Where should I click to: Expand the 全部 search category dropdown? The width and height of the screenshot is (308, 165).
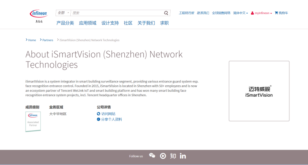63,13
